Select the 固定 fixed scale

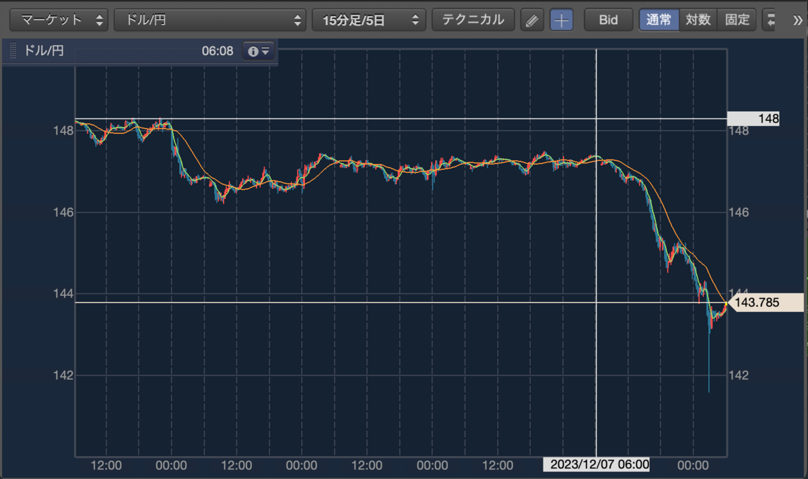[737, 20]
